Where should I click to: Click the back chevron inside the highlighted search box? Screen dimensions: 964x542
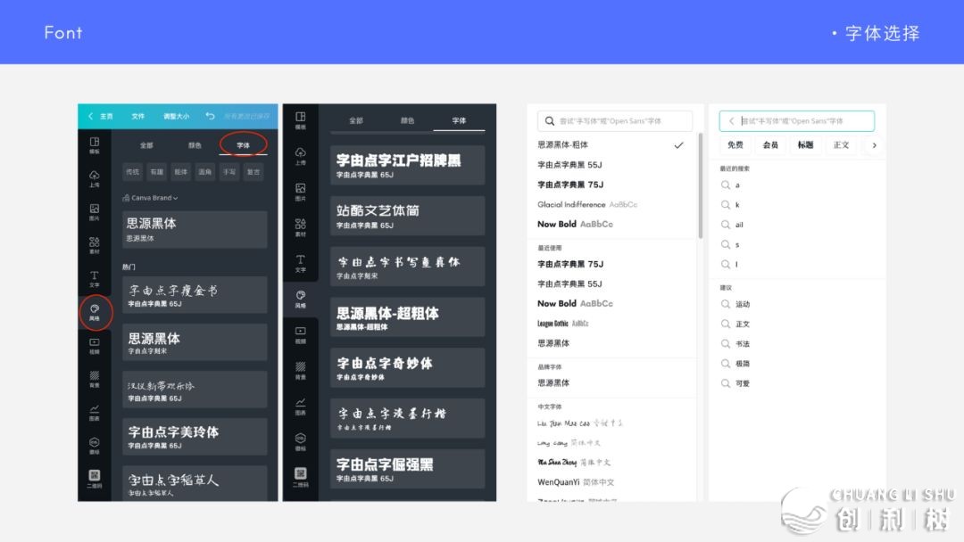tap(731, 121)
